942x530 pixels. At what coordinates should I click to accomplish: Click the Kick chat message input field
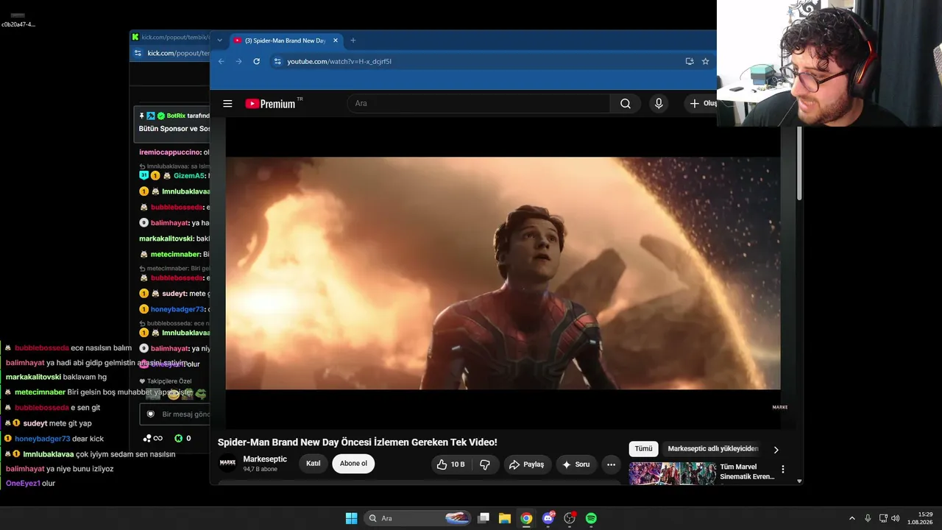[175, 414]
